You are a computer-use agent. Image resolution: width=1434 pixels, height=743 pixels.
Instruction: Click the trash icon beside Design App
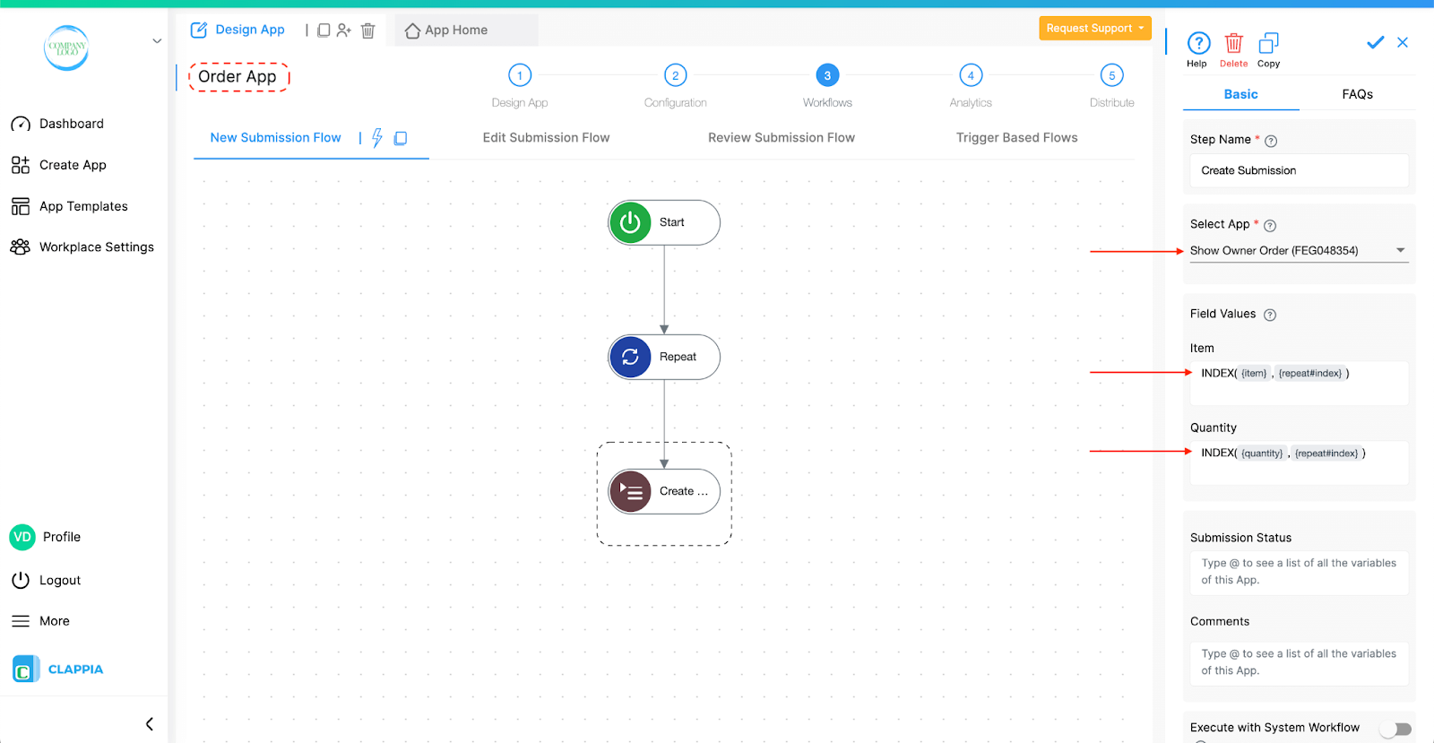coord(367,30)
